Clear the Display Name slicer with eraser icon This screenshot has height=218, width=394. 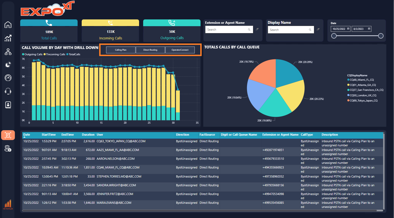pyautogui.click(x=318, y=30)
